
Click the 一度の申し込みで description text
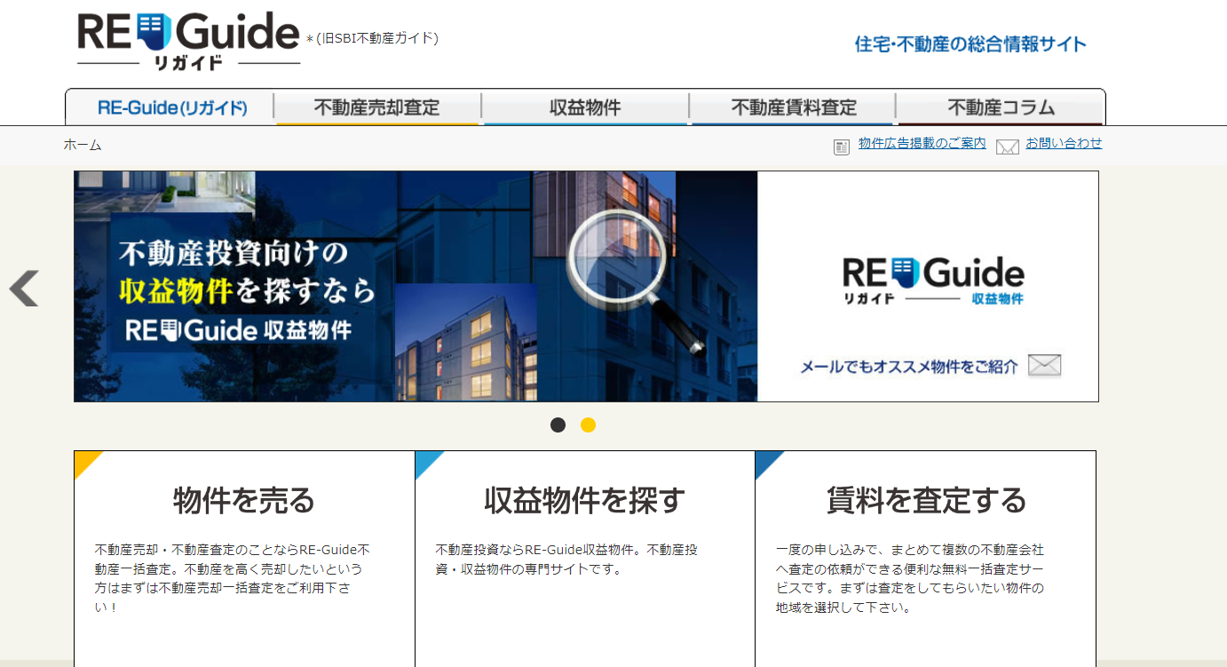pos(910,578)
